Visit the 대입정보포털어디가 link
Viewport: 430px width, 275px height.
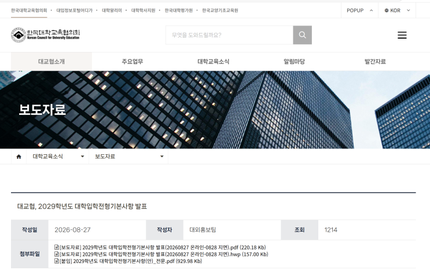tap(74, 10)
